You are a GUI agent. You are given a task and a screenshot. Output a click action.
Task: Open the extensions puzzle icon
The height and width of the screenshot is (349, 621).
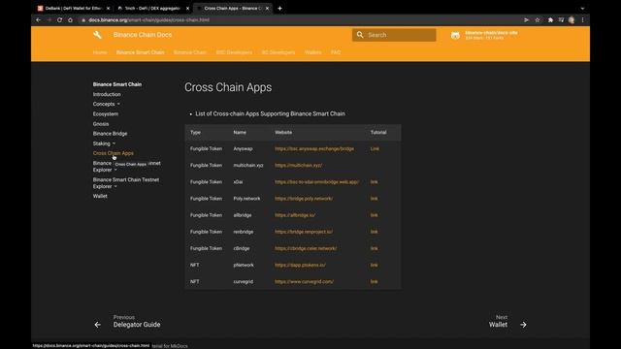[x=550, y=19]
